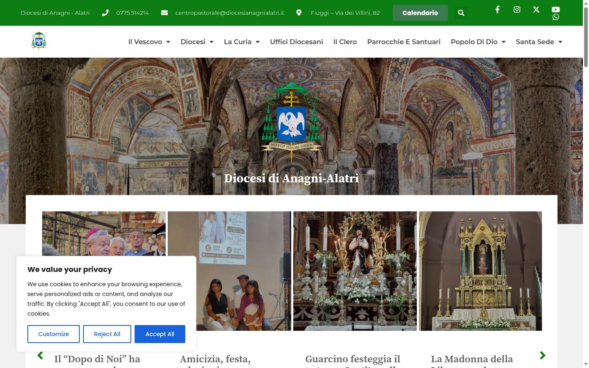Open the Uffici Diocesani menu item

point(297,42)
